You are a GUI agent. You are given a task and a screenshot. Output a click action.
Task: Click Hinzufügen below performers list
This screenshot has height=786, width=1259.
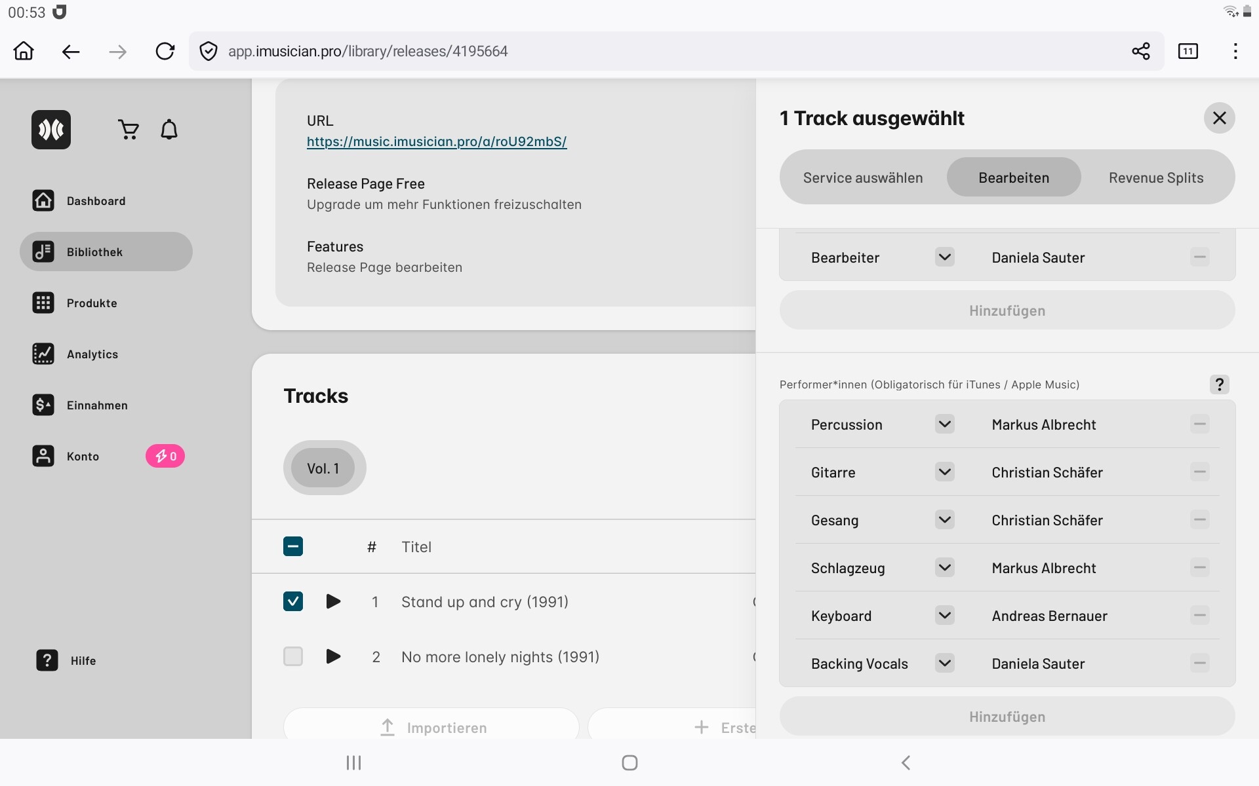pos(1007,717)
